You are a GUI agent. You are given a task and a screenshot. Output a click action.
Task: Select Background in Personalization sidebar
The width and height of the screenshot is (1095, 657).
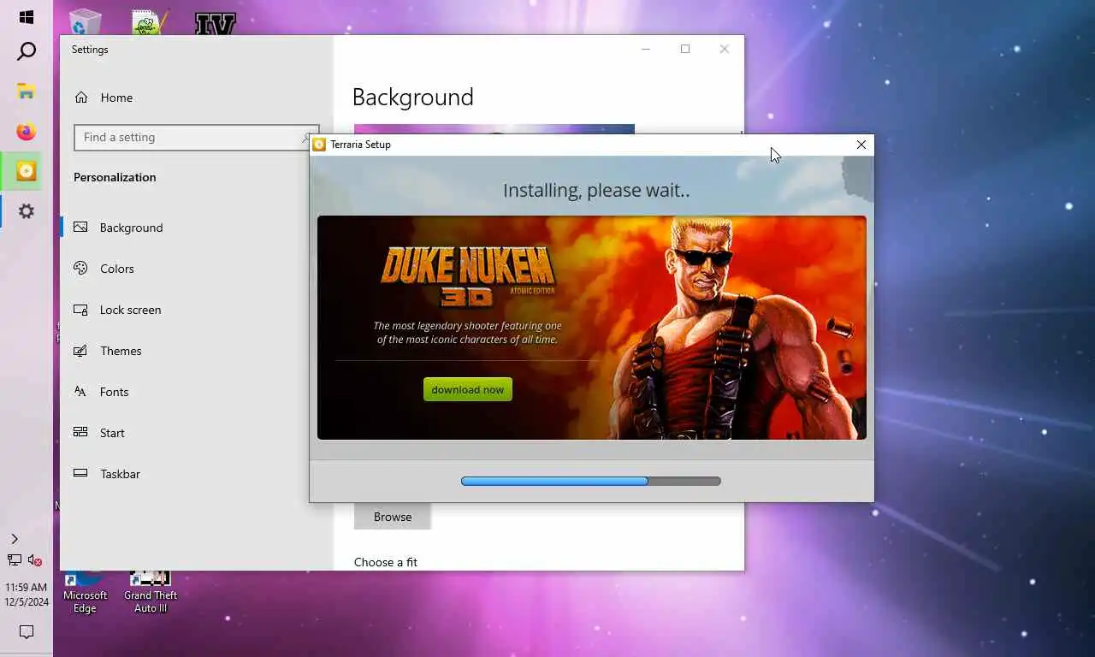click(131, 228)
